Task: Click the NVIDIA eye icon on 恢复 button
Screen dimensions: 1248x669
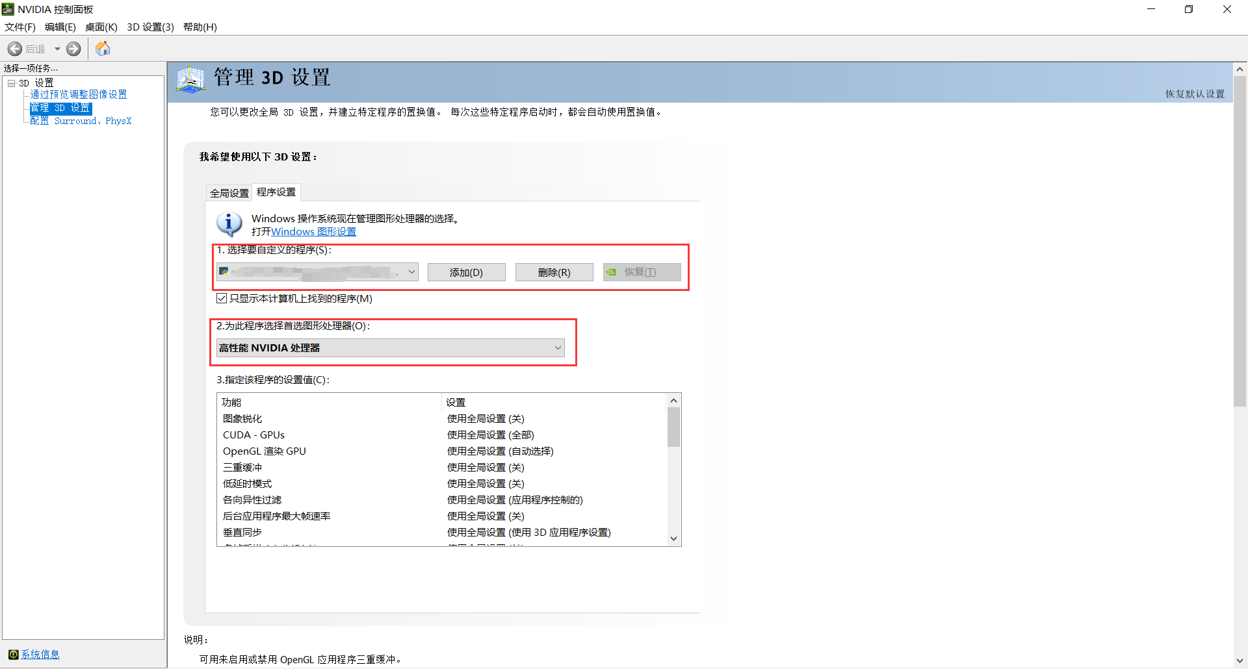Action: 612,271
